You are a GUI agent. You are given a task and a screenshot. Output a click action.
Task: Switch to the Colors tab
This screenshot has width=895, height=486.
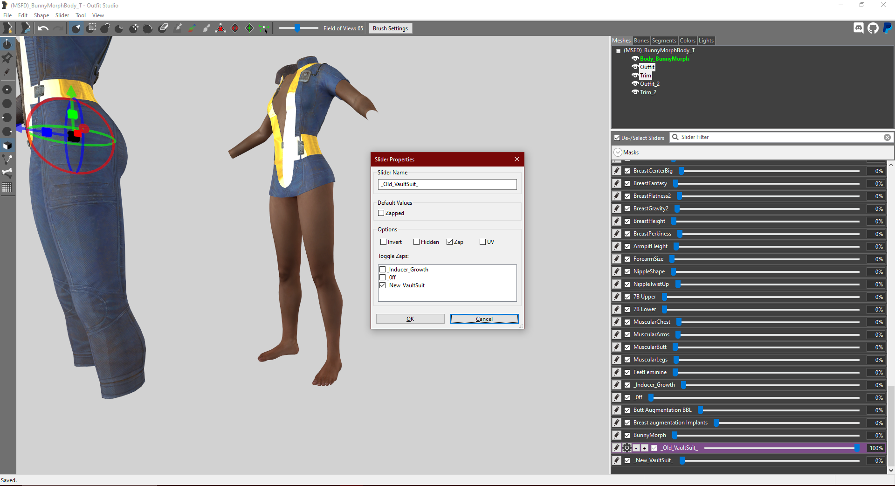[x=688, y=41]
